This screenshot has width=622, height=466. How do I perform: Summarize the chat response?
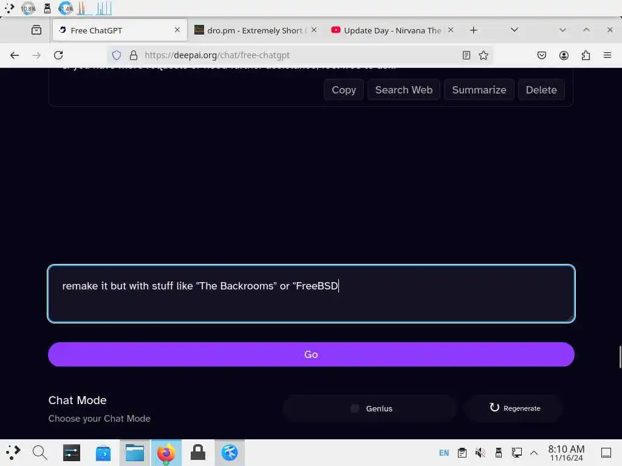(479, 90)
